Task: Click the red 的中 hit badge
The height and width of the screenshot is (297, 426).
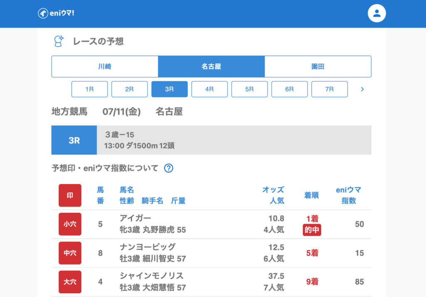Action: pos(312,230)
